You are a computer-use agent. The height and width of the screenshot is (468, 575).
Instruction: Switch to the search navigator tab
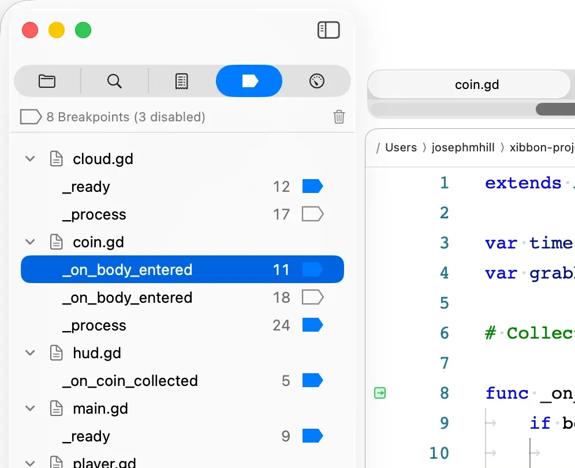coord(114,81)
